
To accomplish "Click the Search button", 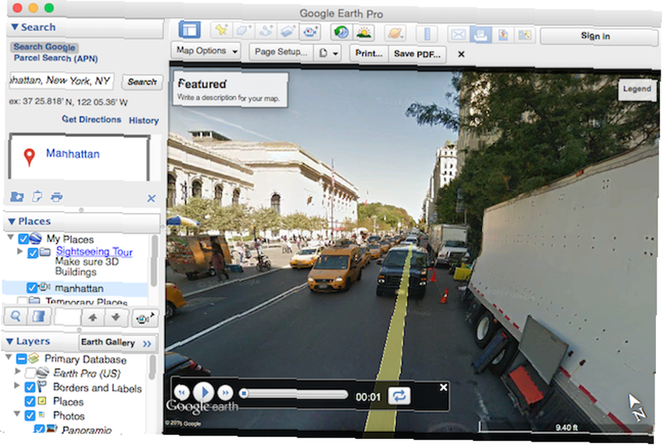I will pos(142,81).
